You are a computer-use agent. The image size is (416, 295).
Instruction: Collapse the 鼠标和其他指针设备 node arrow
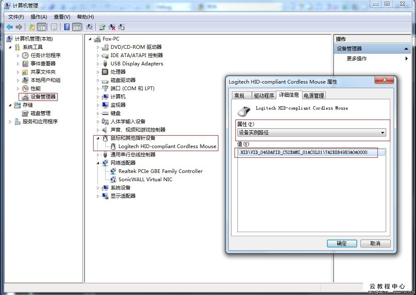[98, 138]
